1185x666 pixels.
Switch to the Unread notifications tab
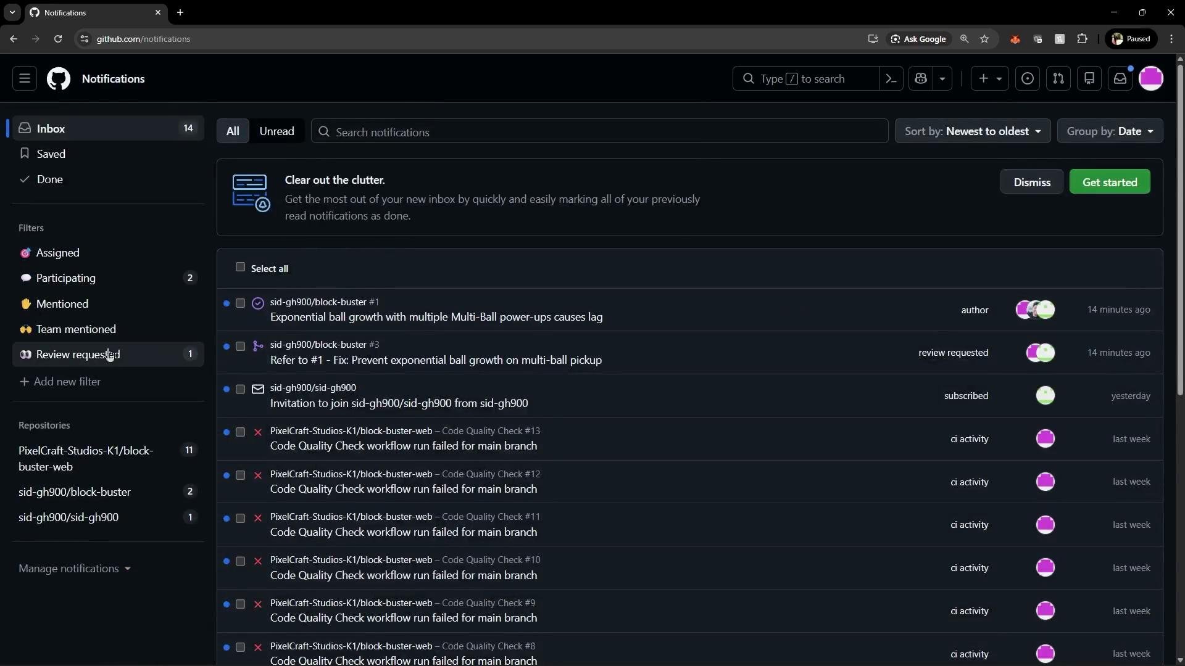pyautogui.click(x=276, y=131)
